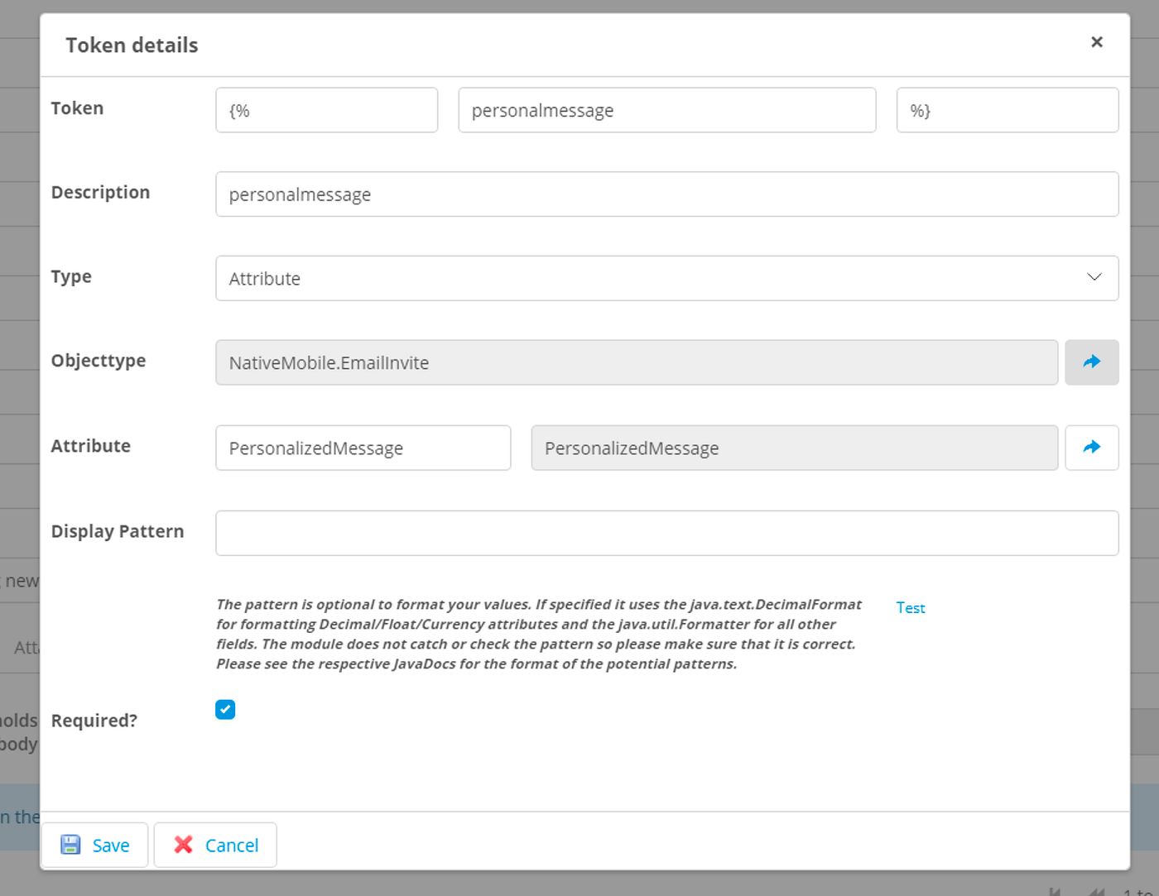The height and width of the screenshot is (896, 1159).
Task: Save the token details
Action: point(94,845)
